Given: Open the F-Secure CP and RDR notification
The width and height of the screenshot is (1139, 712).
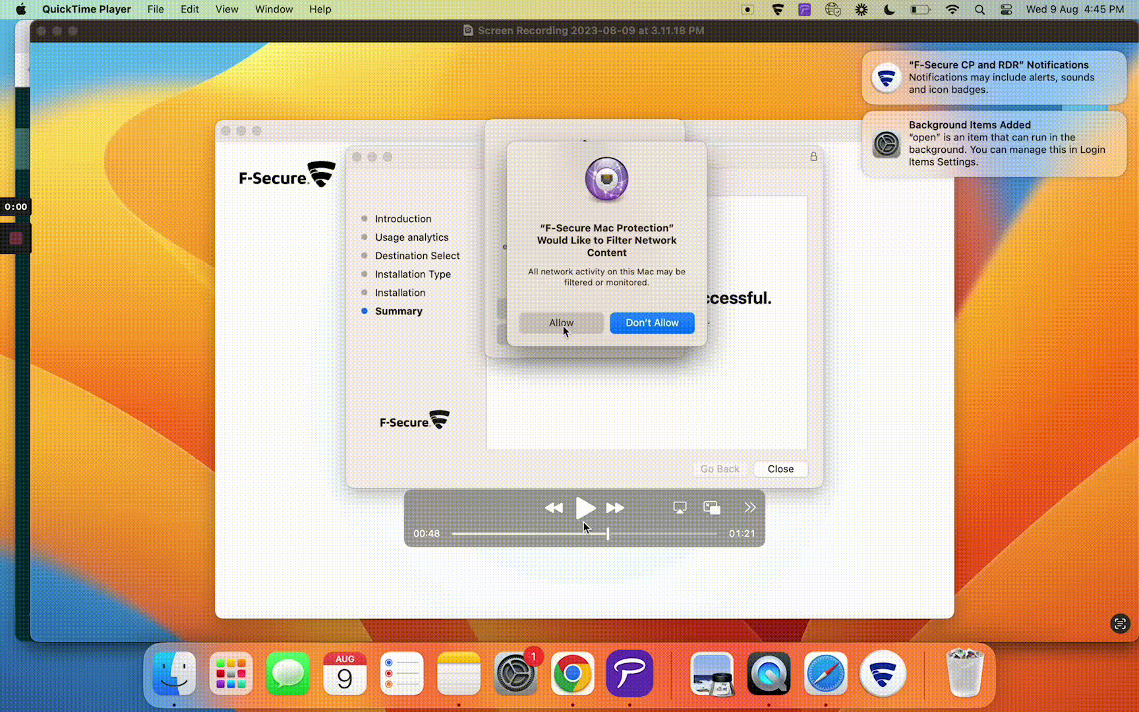Looking at the screenshot, I should [994, 77].
